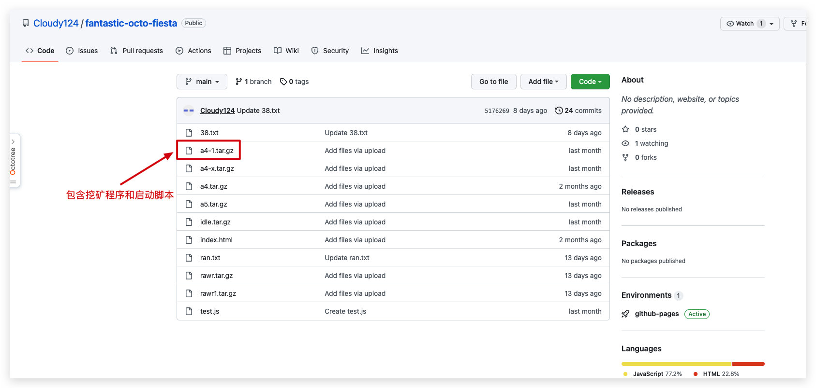Click the 0 stars link
This screenshot has width=816, height=388.
(639, 129)
